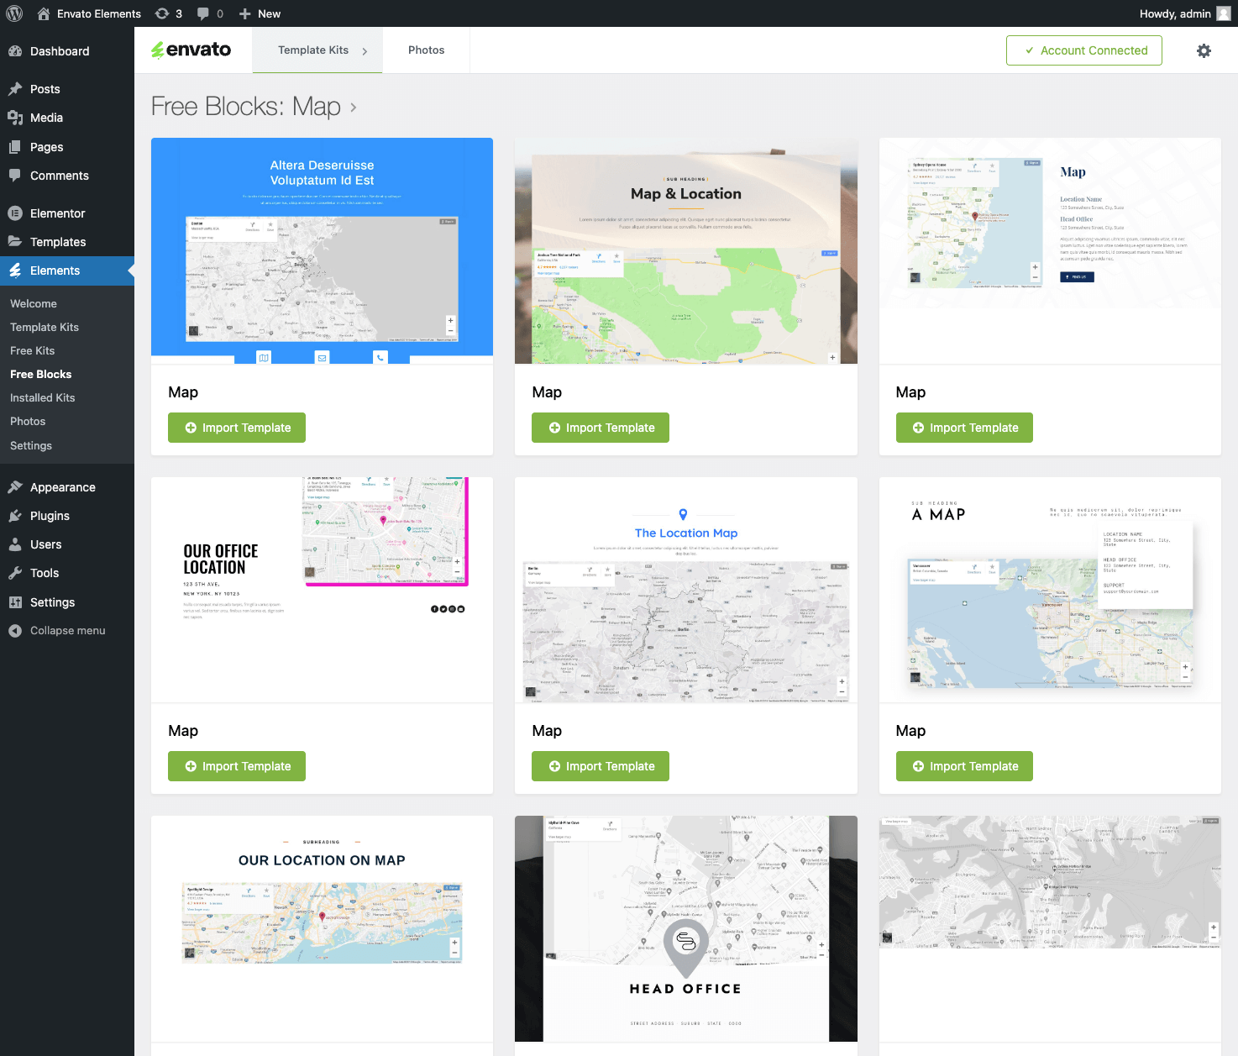The height and width of the screenshot is (1056, 1238).
Task: Import Template for serif Map block
Action: click(x=964, y=428)
